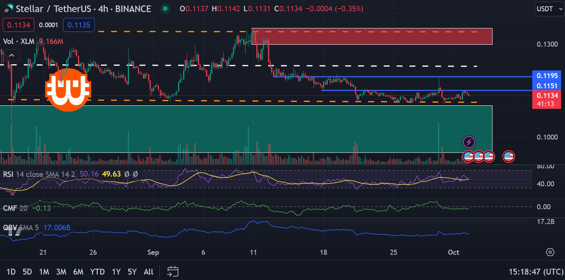
Task: Click the 17.2B OBV axis label
Action: point(546,222)
